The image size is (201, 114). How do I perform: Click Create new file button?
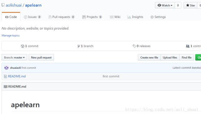click(x=149, y=57)
